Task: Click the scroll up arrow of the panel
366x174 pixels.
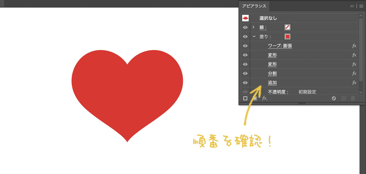Action: point(361,16)
